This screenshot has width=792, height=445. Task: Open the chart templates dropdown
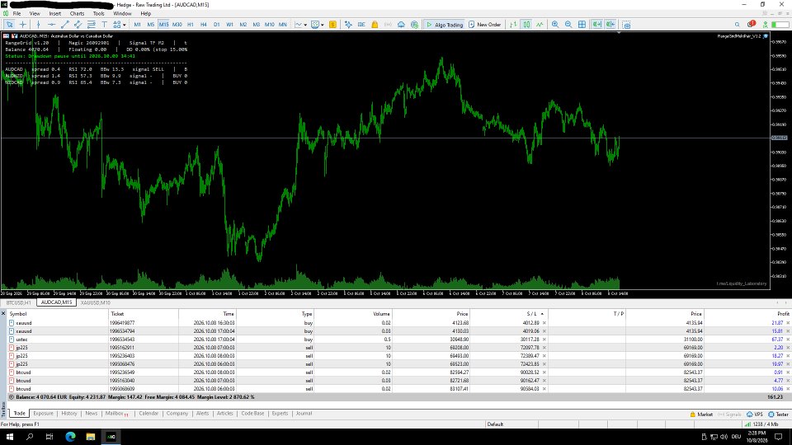(x=317, y=24)
